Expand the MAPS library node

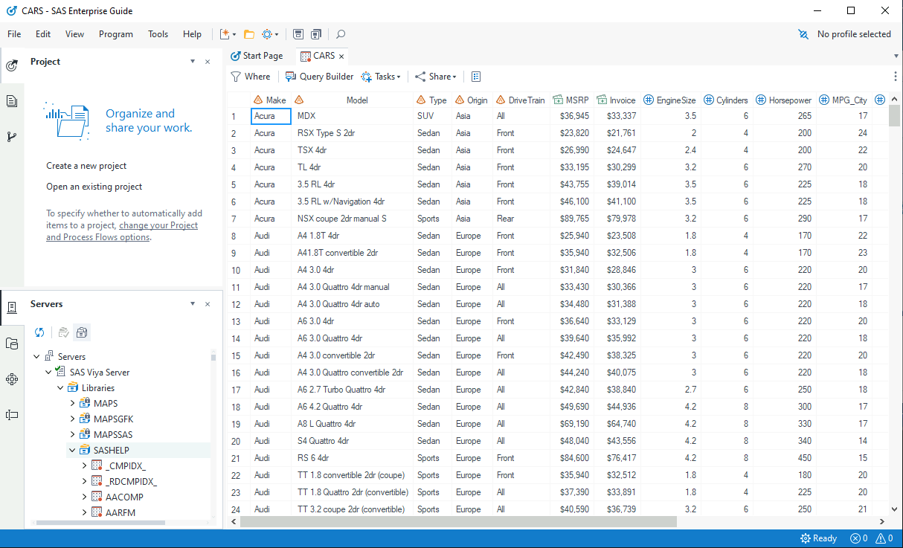pos(73,404)
